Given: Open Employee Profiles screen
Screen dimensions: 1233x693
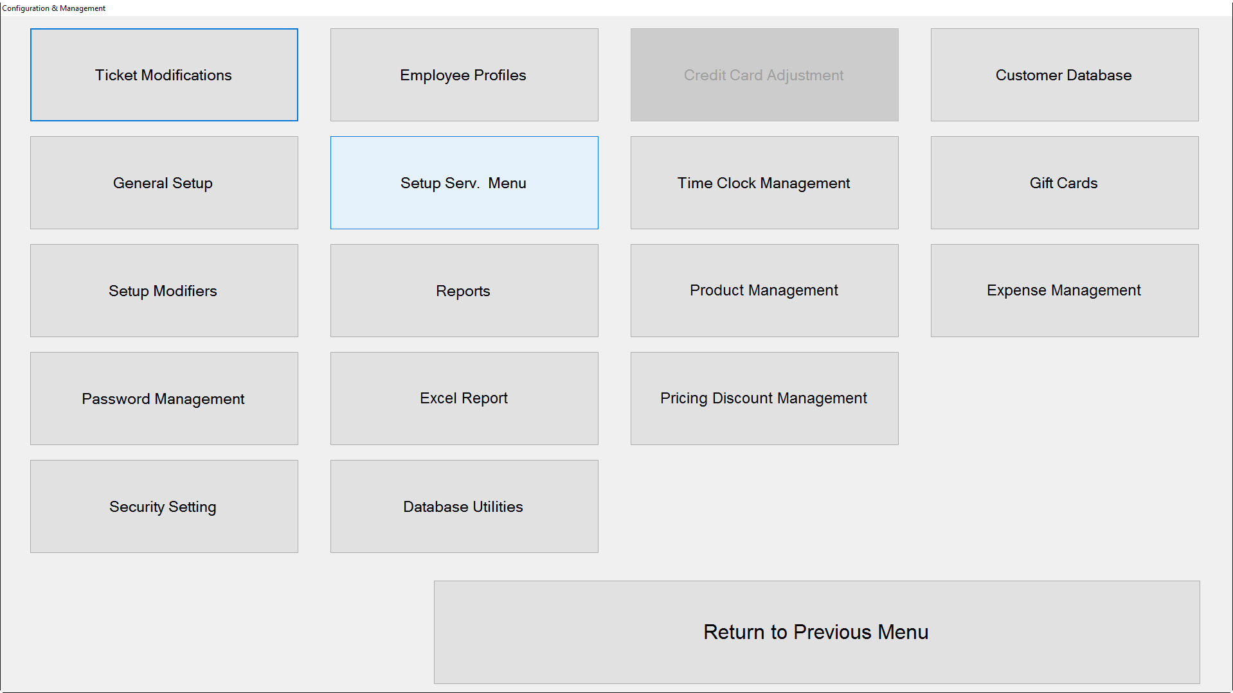Looking at the screenshot, I should (464, 75).
